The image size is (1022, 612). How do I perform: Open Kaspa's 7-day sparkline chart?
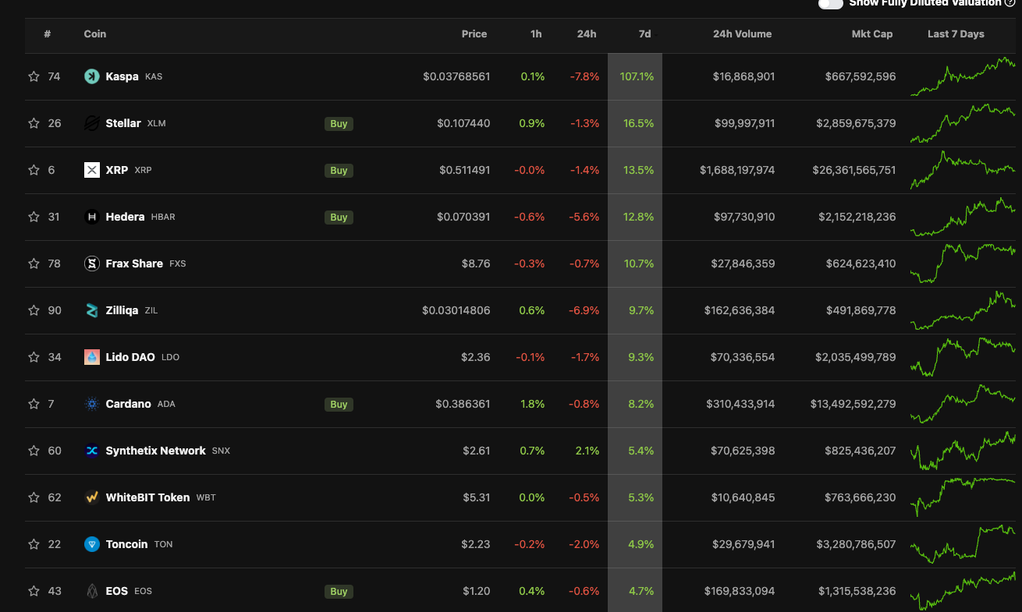pos(963,76)
